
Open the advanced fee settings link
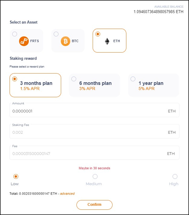click(x=67, y=194)
